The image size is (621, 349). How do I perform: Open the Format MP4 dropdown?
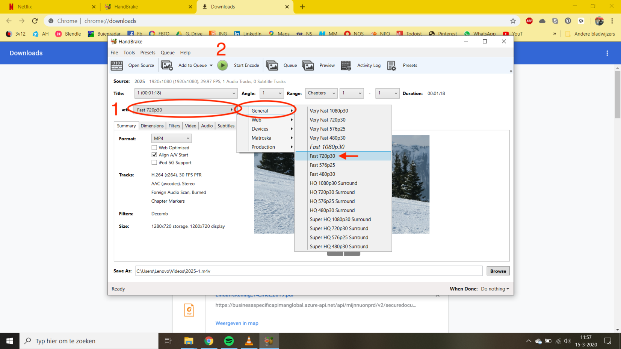pyautogui.click(x=171, y=138)
